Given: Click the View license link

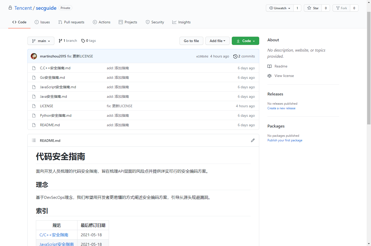Looking at the screenshot, I should coord(284,76).
